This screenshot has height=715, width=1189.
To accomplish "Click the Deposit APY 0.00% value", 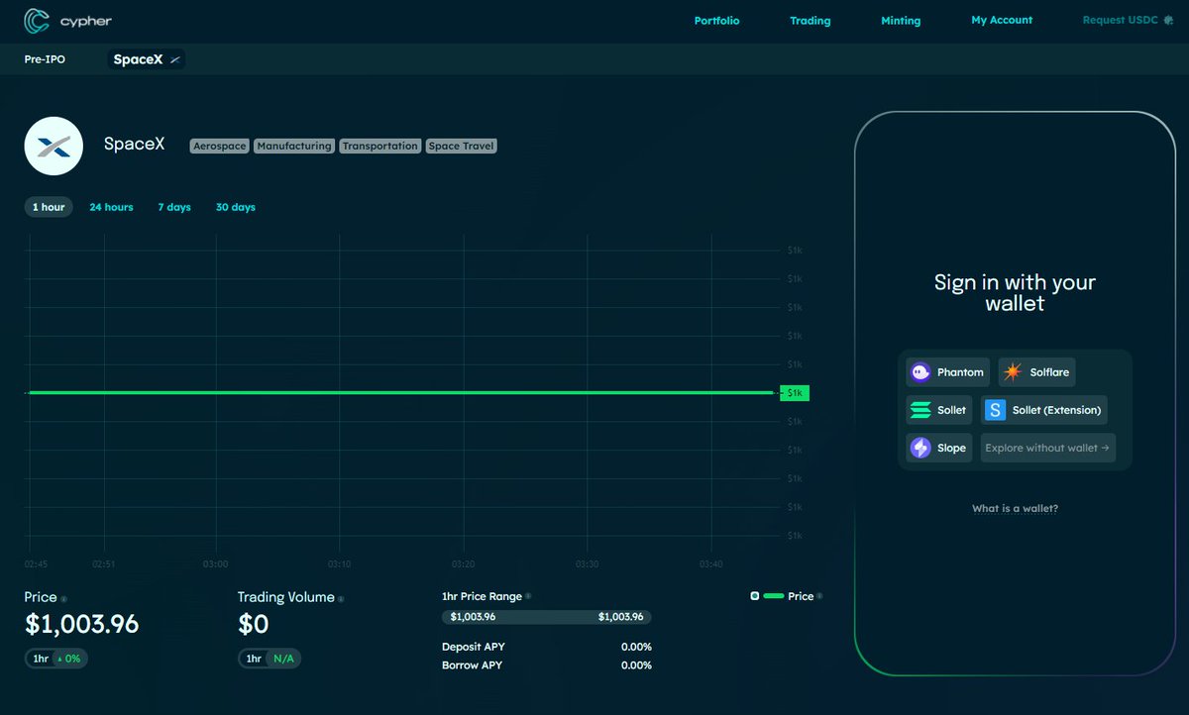I will click(x=636, y=647).
